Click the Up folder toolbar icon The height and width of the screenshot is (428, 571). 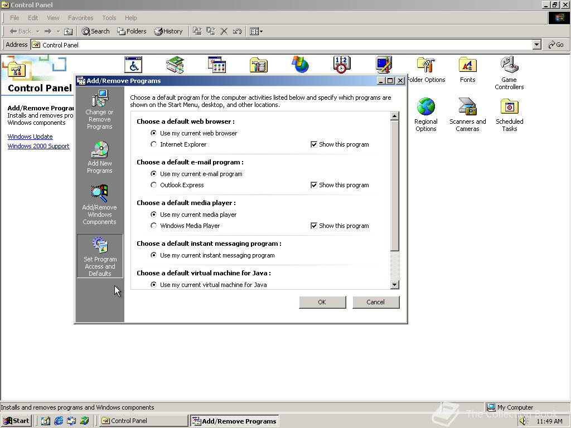[68, 31]
